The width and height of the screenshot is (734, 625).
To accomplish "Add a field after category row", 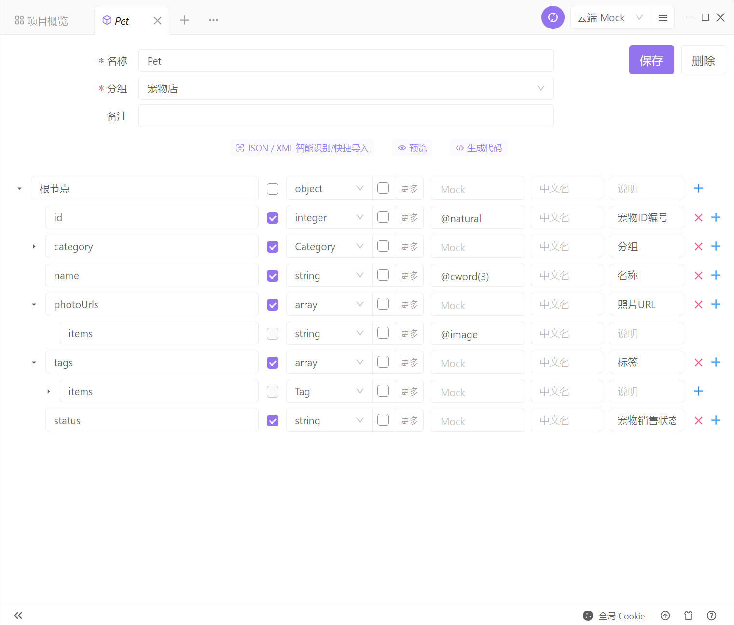I will [x=716, y=246].
